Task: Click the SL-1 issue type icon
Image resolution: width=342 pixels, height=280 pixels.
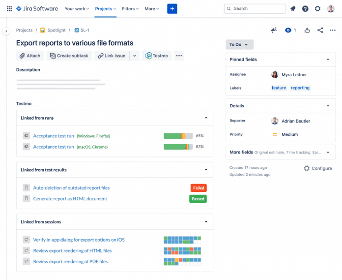Action: click(x=77, y=30)
